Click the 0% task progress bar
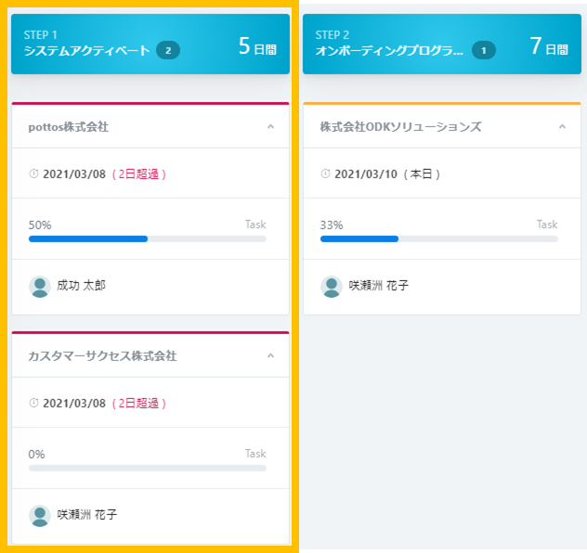The width and height of the screenshot is (587, 553). pos(148,469)
